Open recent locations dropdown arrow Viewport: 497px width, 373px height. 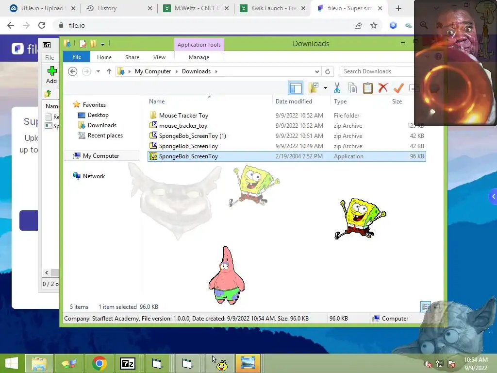point(98,71)
